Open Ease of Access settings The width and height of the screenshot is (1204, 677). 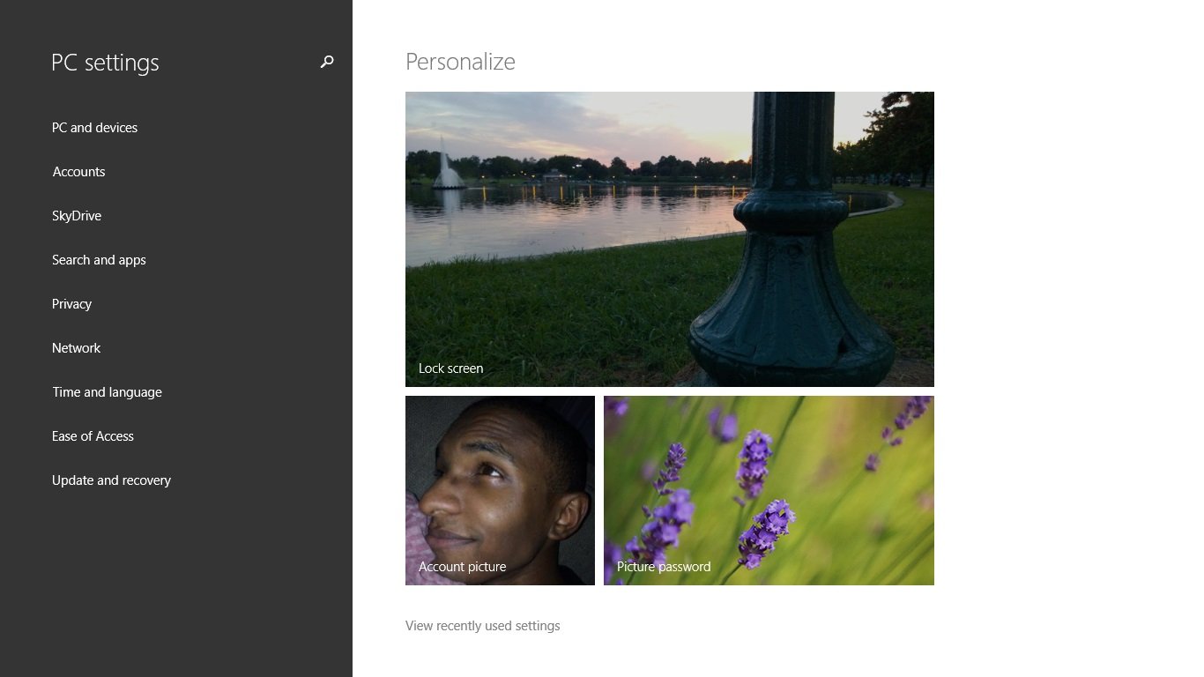93,436
